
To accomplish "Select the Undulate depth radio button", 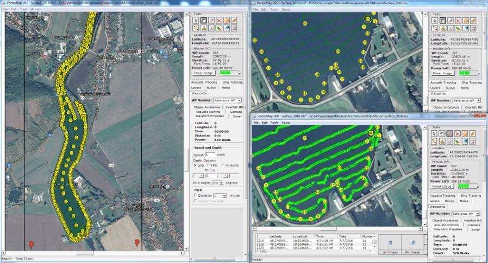I will [222, 165].
